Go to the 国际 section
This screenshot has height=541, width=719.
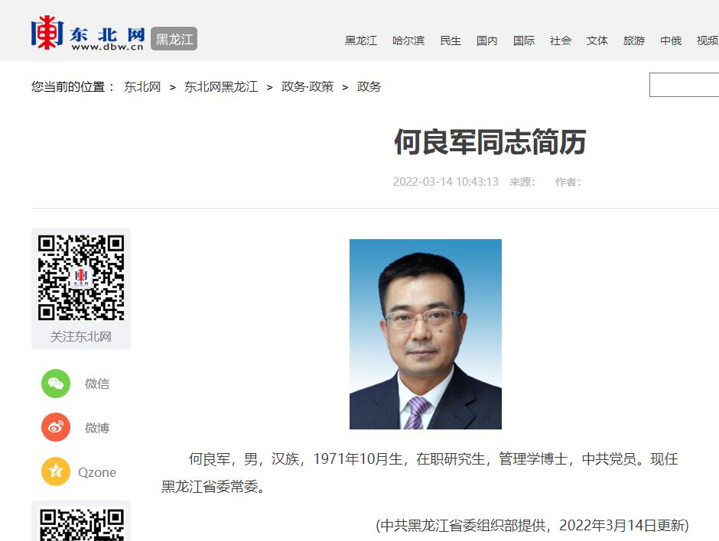pos(524,40)
